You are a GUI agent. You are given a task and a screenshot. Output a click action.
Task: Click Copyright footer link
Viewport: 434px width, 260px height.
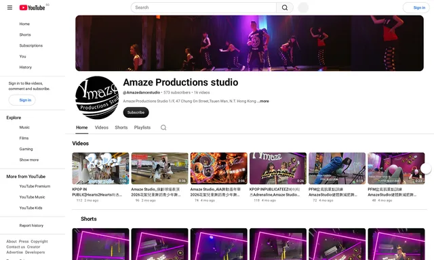pos(39,241)
